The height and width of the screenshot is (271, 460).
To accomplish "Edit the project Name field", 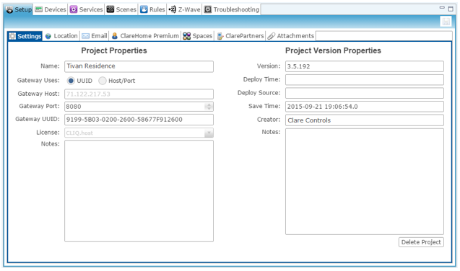I will tap(139, 66).
